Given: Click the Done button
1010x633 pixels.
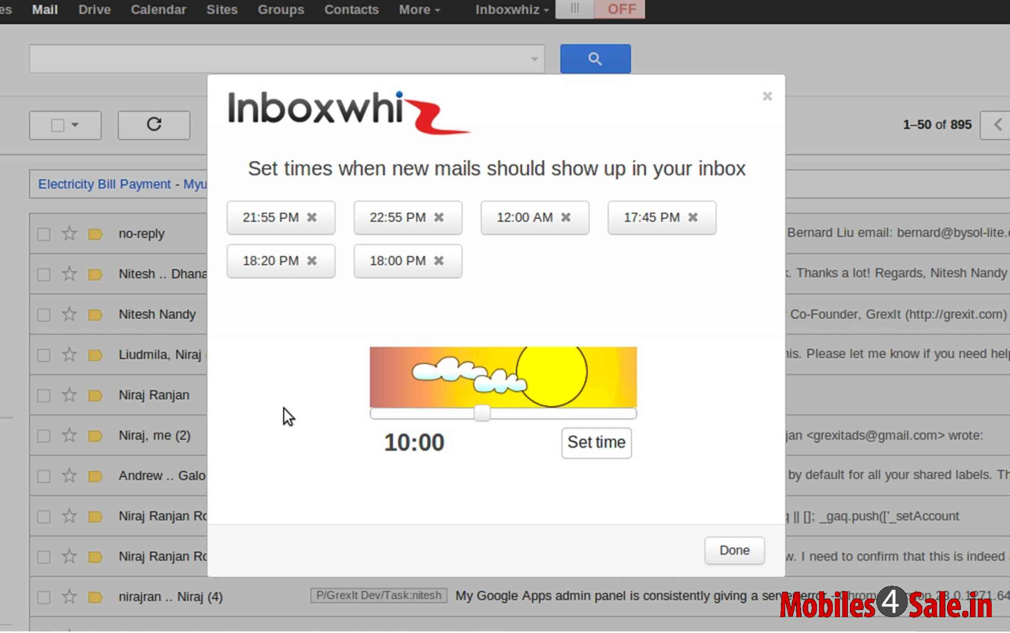Looking at the screenshot, I should pos(734,550).
